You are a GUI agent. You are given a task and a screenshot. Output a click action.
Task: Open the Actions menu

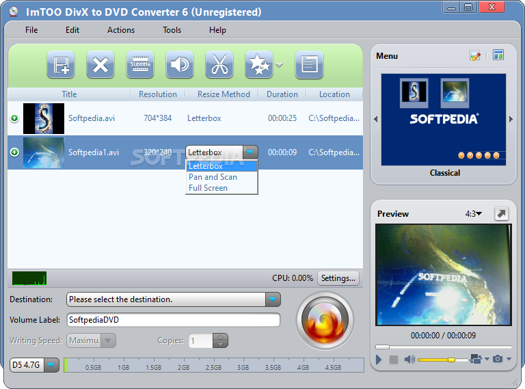point(121,30)
